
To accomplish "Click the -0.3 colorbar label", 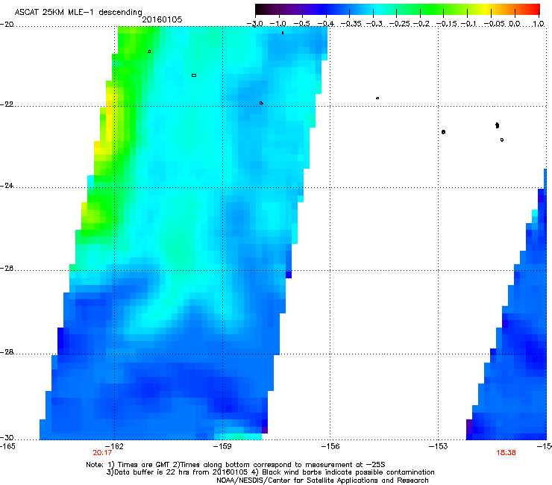I will (x=374, y=24).
